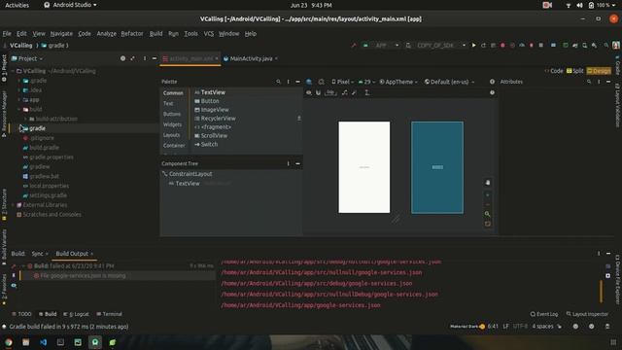This screenshot has width=622, height=350.
Task: Minimize the Palette panel
Action: [298, 82]
